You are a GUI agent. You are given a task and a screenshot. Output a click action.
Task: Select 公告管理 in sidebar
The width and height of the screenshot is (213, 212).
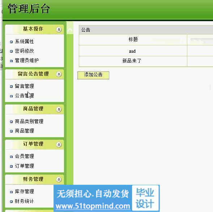(24, 95)
